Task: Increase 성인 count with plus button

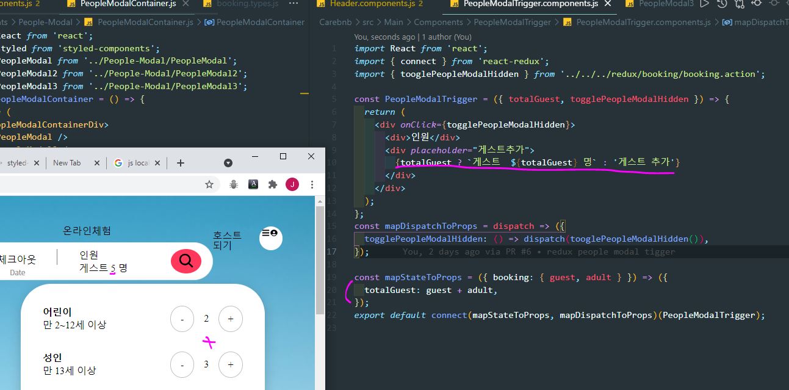Action: (x=230, y=364)
